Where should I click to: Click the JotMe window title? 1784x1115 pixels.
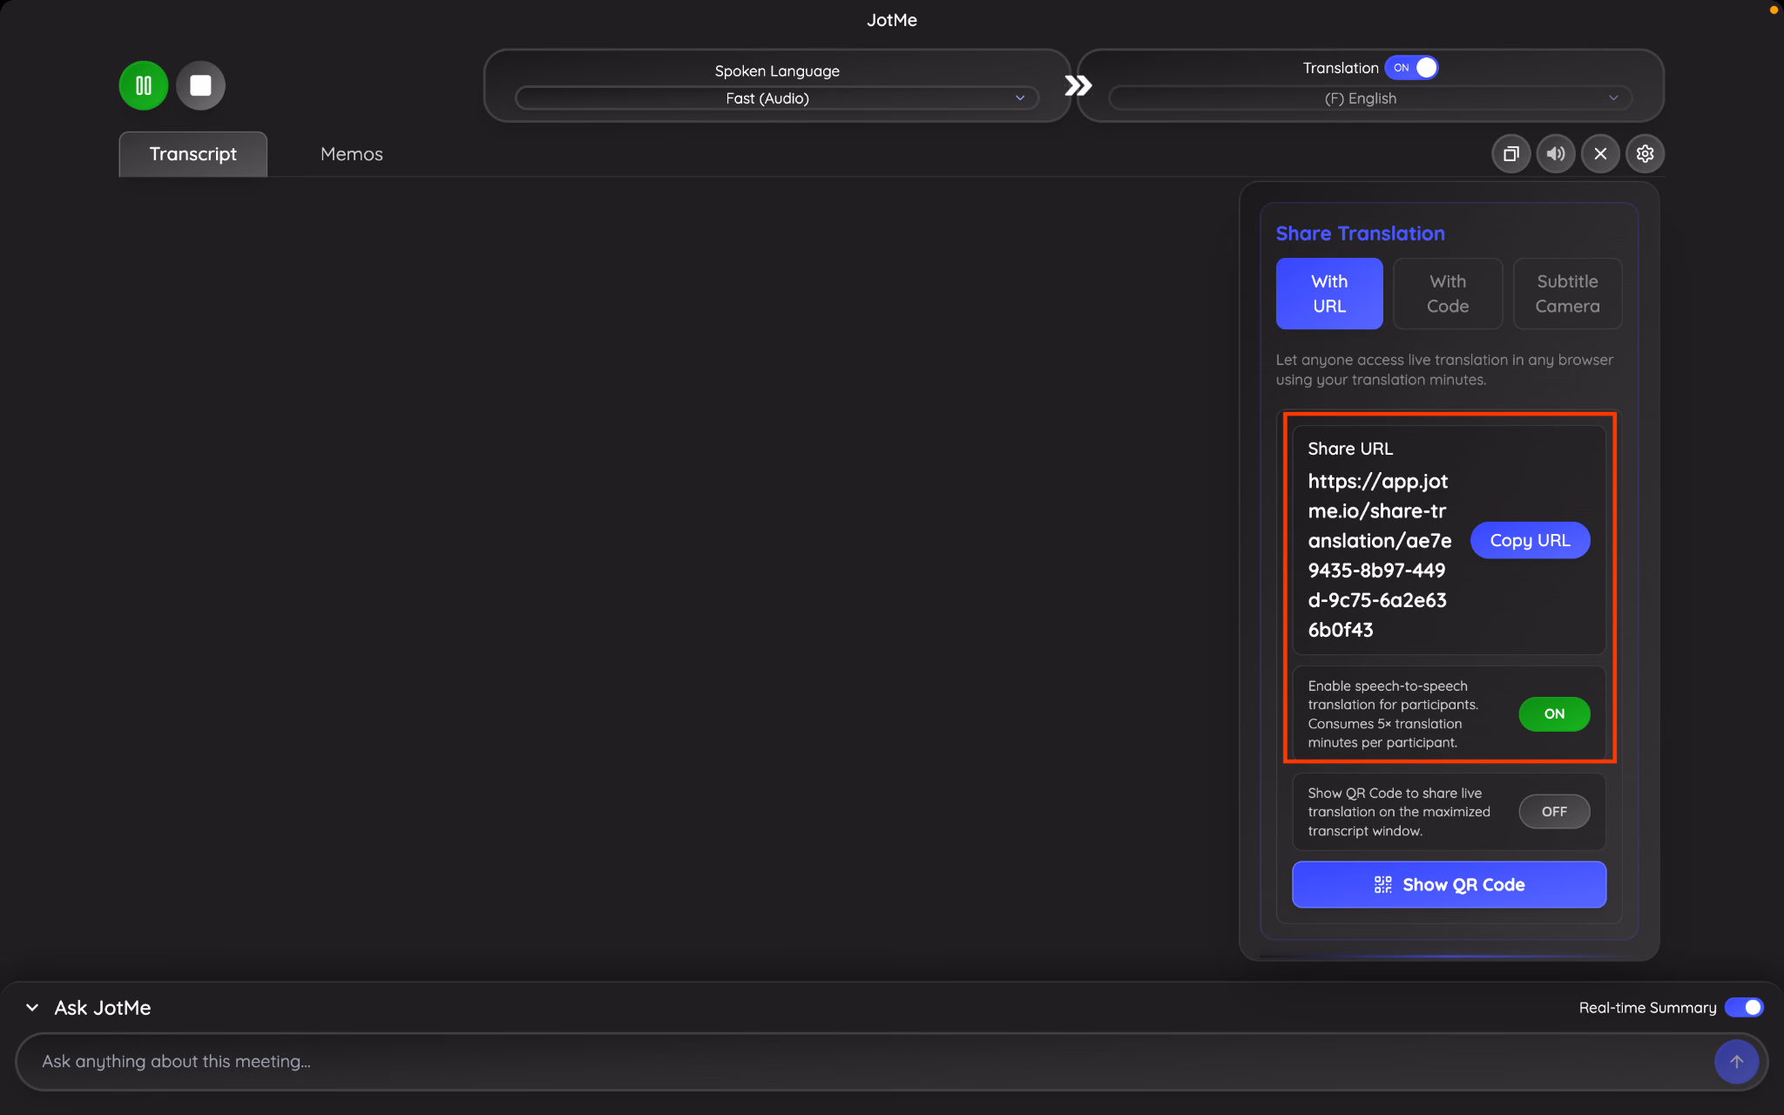(892, 20)
